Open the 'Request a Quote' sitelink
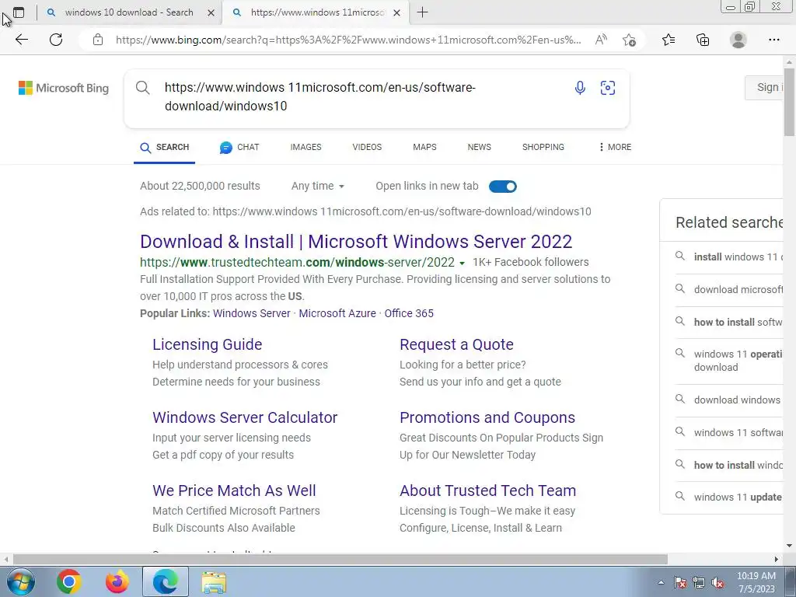 [x=456, y=344]
